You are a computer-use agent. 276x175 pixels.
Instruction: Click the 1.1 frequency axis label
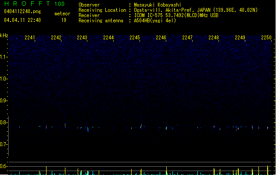(x=3, y=57)
